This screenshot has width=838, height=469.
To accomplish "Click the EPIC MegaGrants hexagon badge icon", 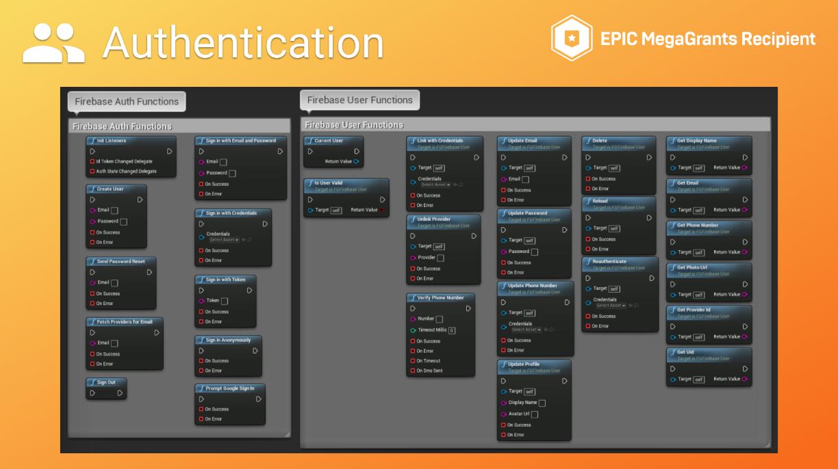I will point(572,38).
